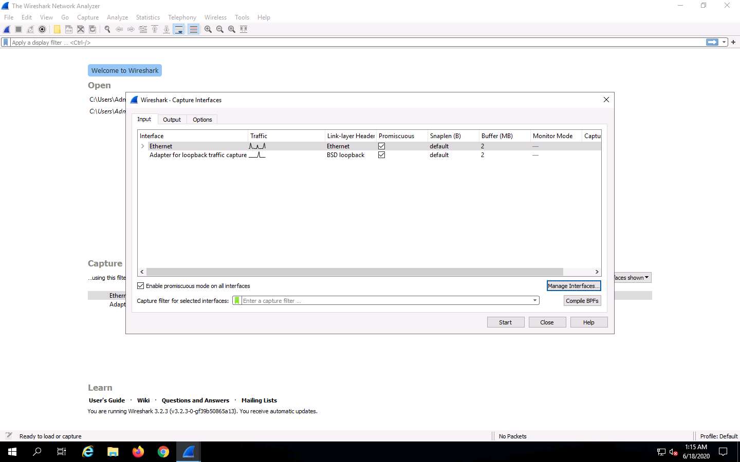The width and height of the screenshot is (740, 462).
Task: Click the apply display filter arrow button
Action: tap(712, 42)
